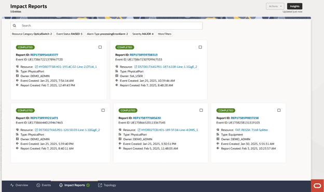Select the Impact Reports tab

74,185
